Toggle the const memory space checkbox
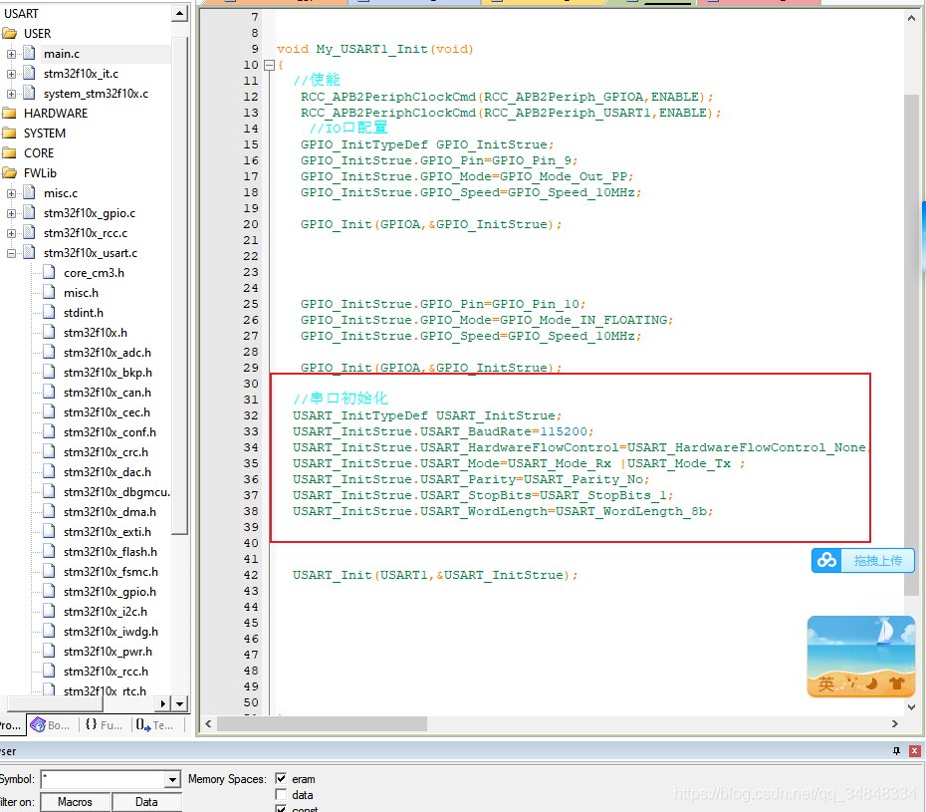926x812 pixels. (x=281, y=809)
